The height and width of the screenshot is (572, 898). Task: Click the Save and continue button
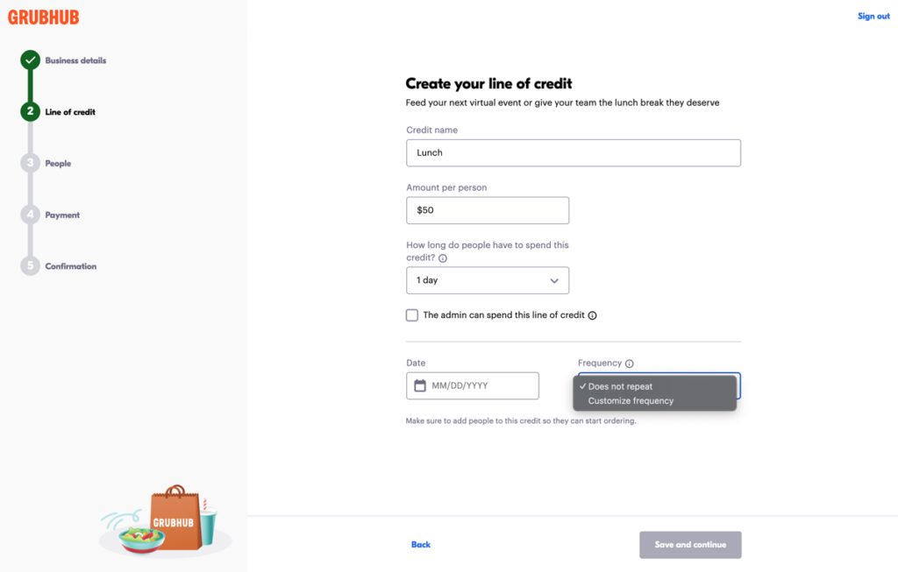pyautogui.click(x=690, y=545)
